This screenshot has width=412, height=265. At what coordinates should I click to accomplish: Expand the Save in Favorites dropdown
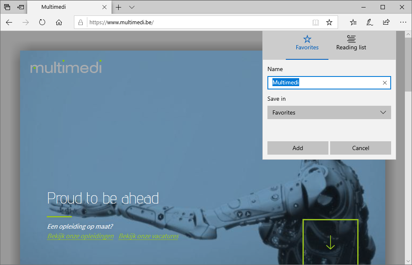tap(329, 112)
